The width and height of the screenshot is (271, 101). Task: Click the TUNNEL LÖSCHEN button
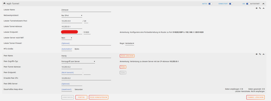point(256,97)
